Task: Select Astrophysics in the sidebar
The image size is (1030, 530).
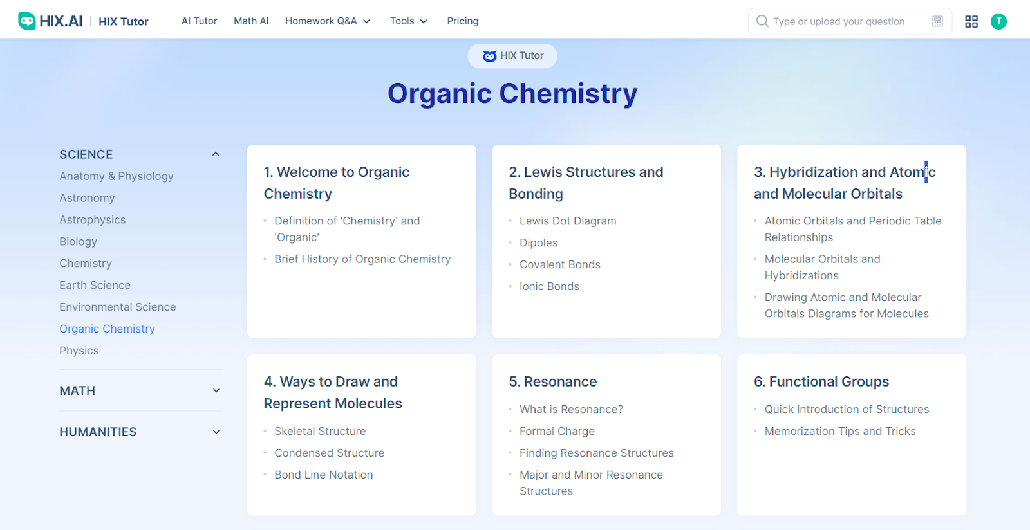Action: click(93, 220)
